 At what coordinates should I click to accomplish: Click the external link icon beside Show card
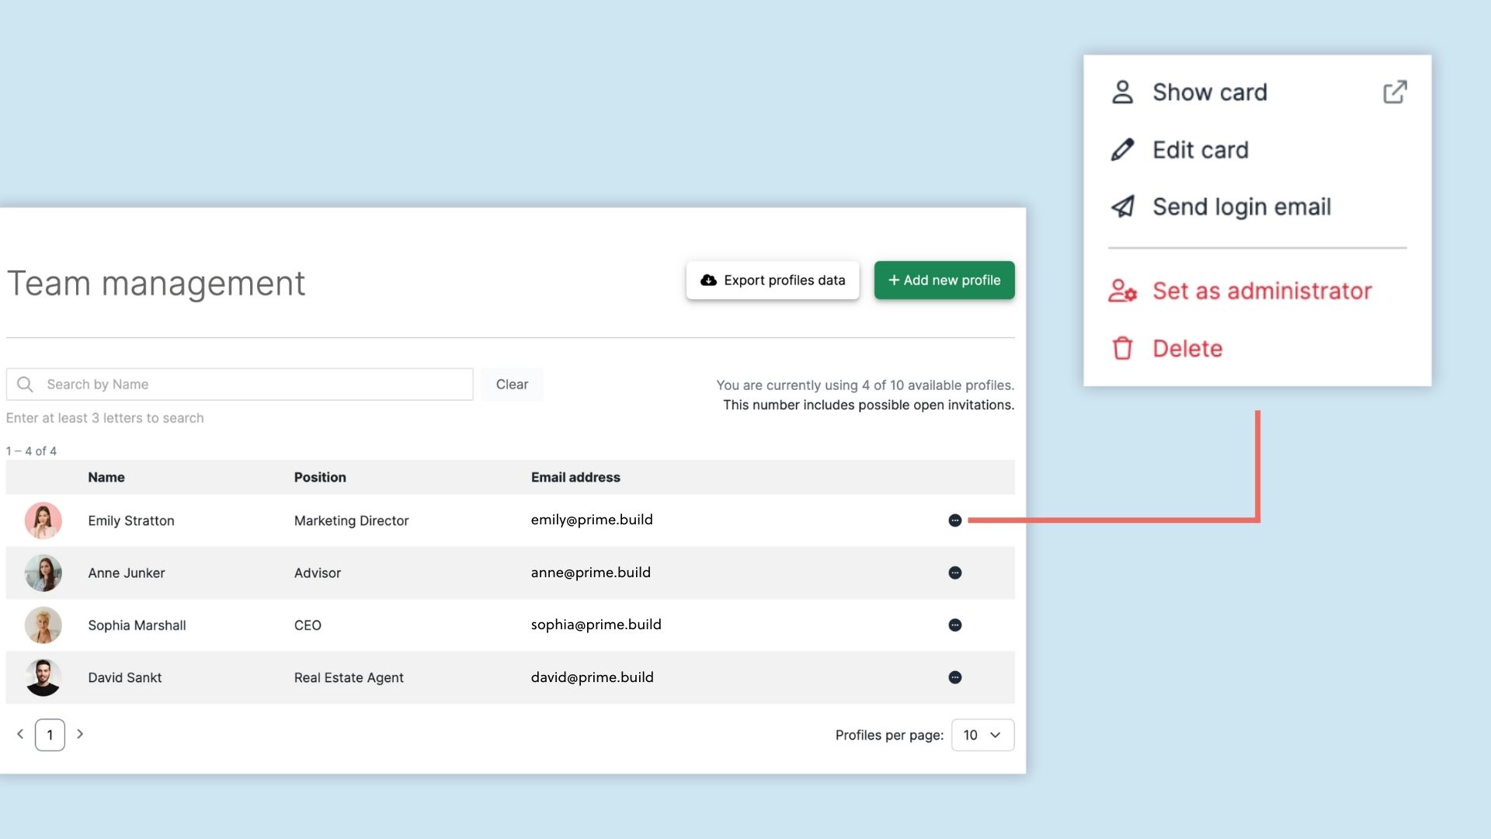tap(1395, 92)
